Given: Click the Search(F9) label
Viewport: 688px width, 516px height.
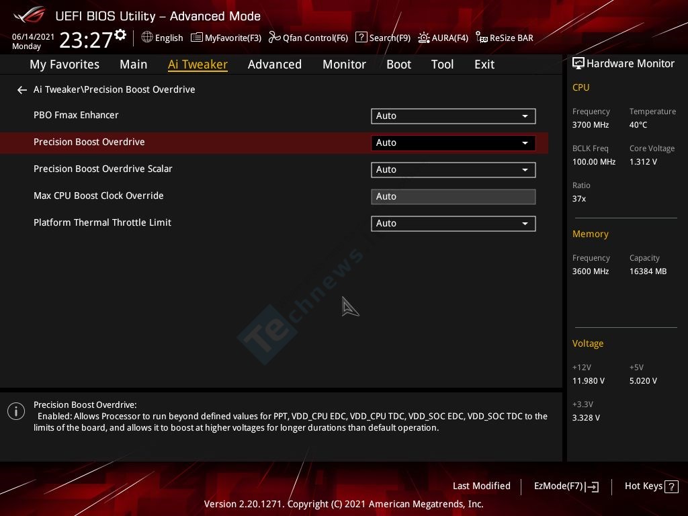Looking at the screenshot, I should point(390,38).
